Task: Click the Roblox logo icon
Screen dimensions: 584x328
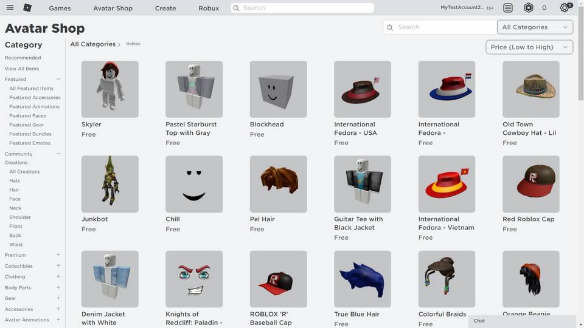Action: coord(27,7)
